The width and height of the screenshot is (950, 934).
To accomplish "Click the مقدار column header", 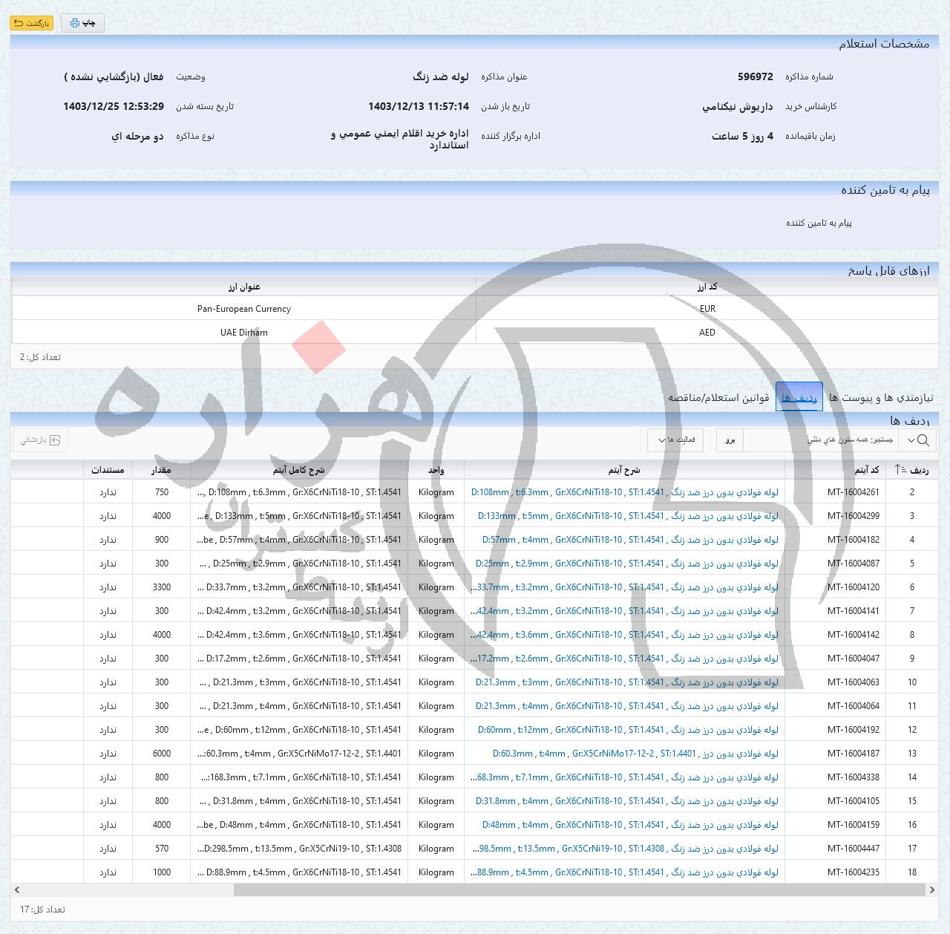I will (161, 470).
